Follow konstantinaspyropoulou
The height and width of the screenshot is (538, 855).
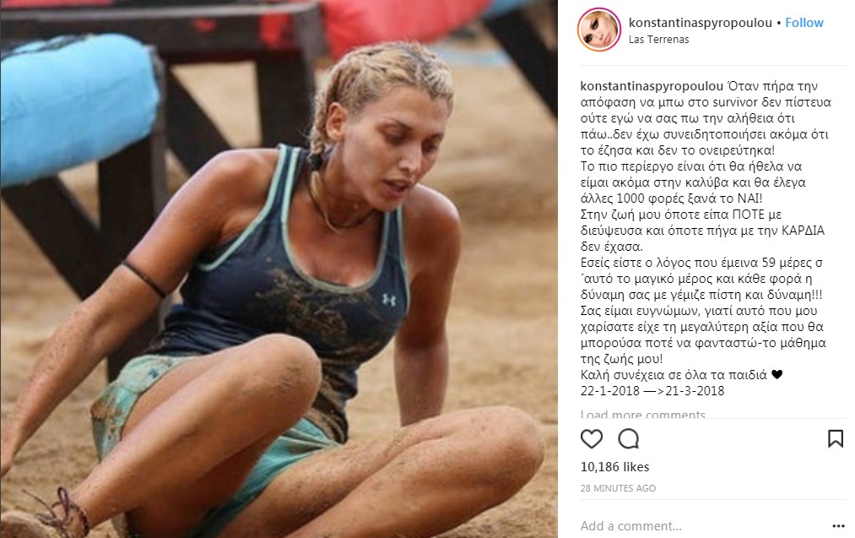(x=804, y=23)
